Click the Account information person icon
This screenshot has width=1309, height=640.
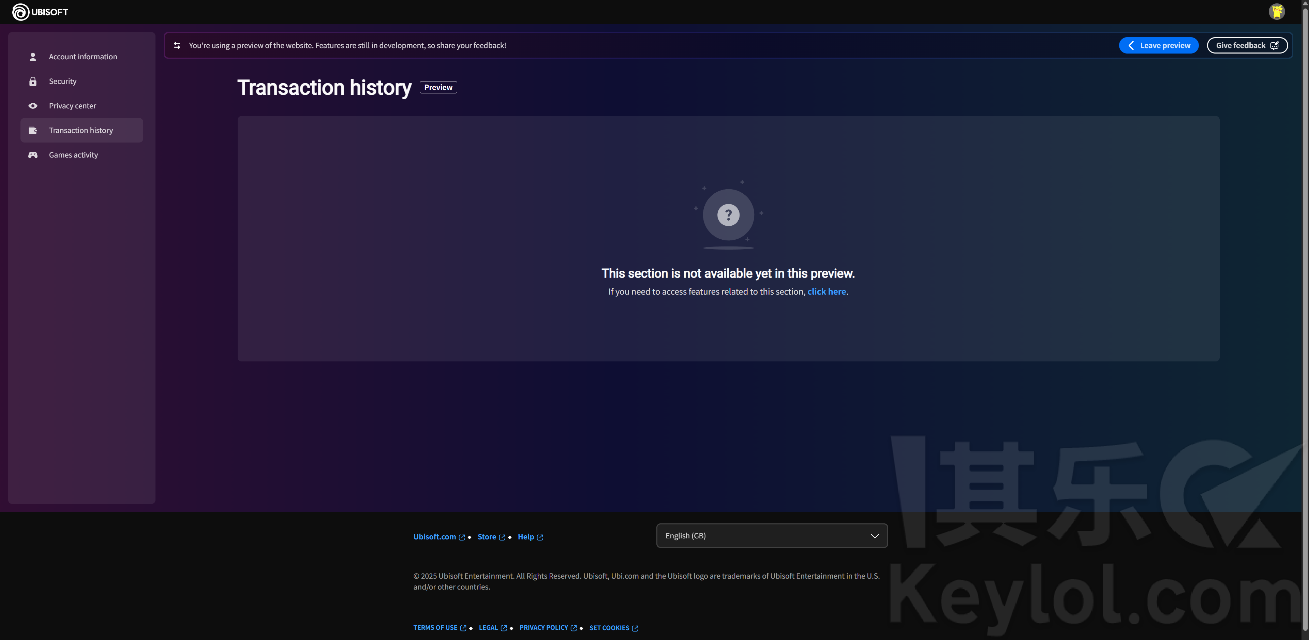[33, 56]
